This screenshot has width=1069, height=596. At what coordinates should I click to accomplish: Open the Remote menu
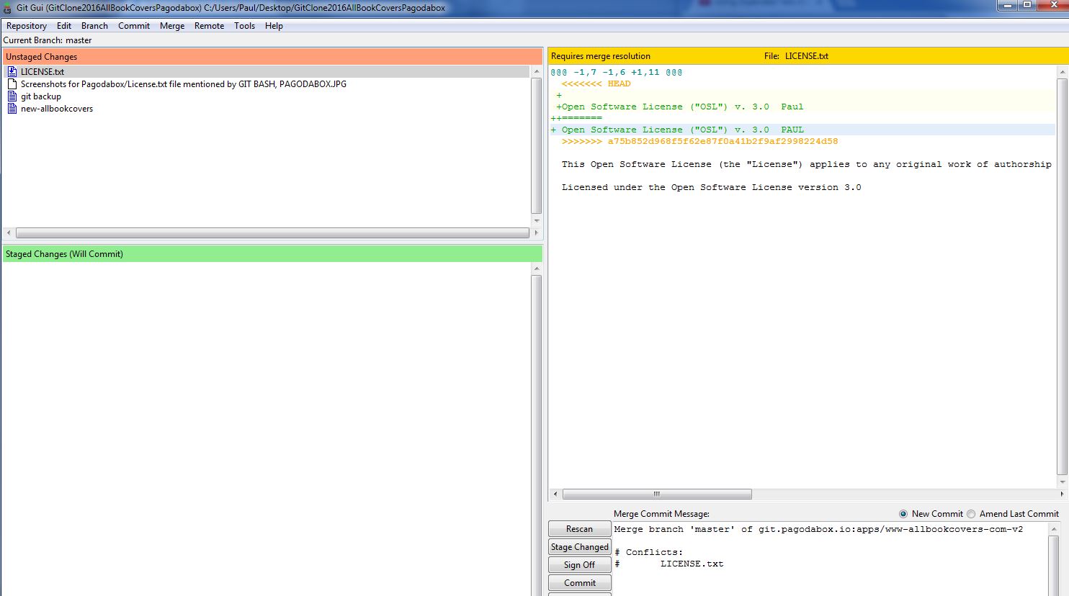click(209, 26)
